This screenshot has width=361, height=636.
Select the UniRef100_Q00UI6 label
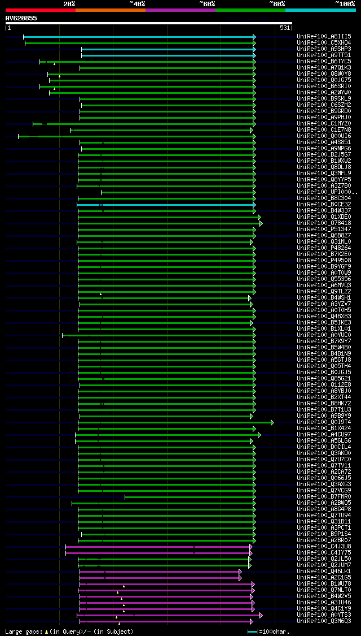(x=324, y=136)
